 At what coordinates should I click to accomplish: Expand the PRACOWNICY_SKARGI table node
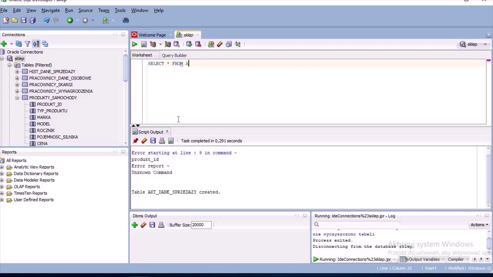coord(17,85)
